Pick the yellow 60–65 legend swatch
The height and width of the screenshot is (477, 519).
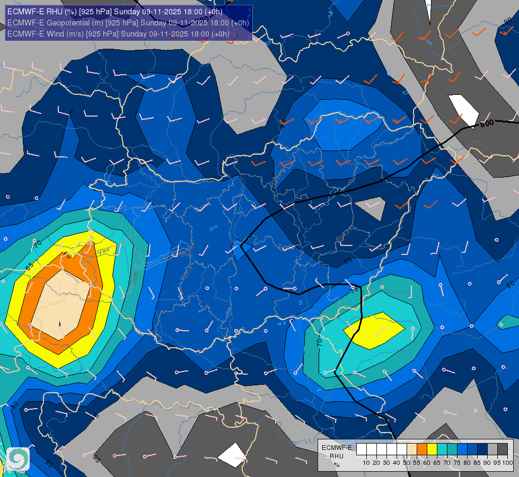(x=432, y=449)
